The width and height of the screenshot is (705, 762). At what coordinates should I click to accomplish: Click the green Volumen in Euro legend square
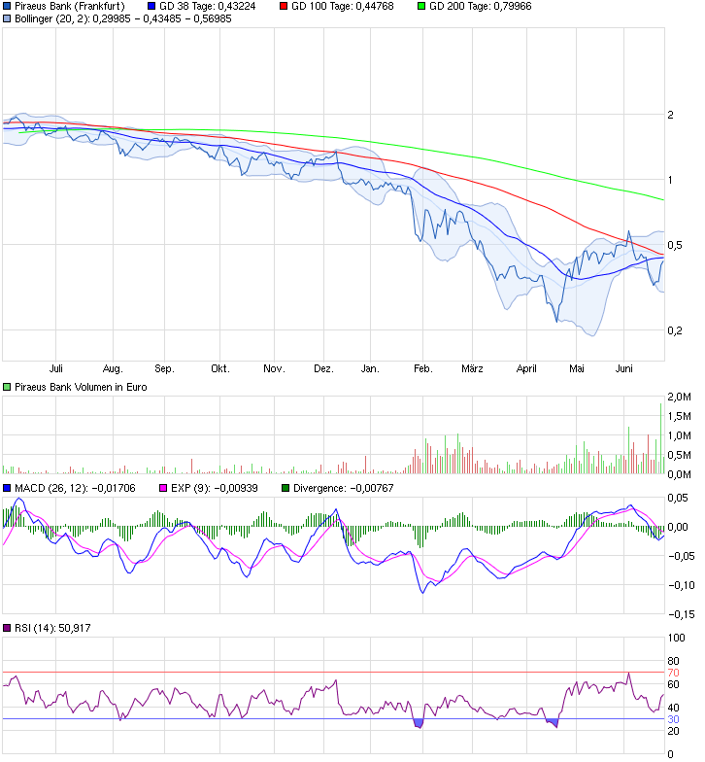7,387
